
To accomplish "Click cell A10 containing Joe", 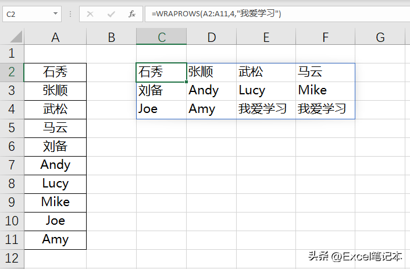I will pos(55,222).
